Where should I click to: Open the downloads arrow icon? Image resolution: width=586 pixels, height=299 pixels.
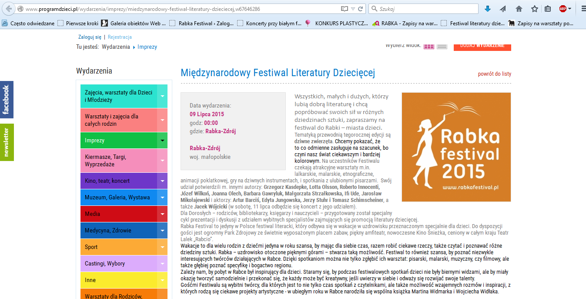point(488,9)
